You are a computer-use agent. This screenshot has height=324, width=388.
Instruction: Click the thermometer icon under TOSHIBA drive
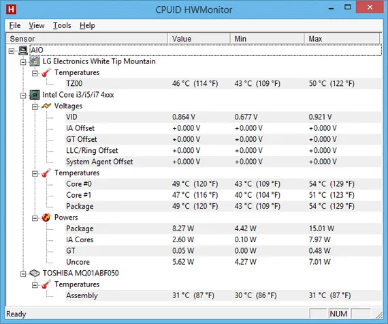[46, 284]
